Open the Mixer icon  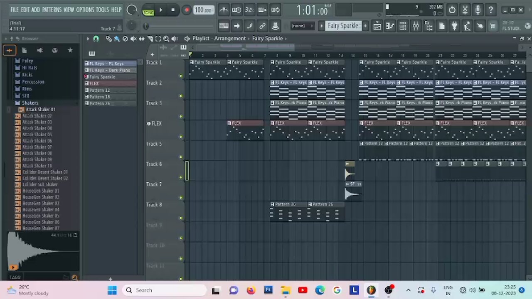(x=416, y=26)
